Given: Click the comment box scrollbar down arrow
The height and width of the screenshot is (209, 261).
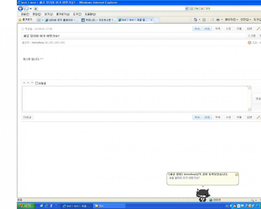Looking at the screenshot, I should [249, 109].
